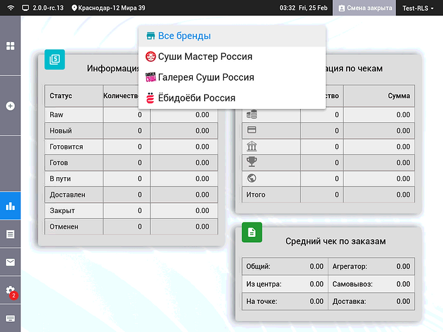
Task: Click the Отменен status row
Action: coord(131,226)
